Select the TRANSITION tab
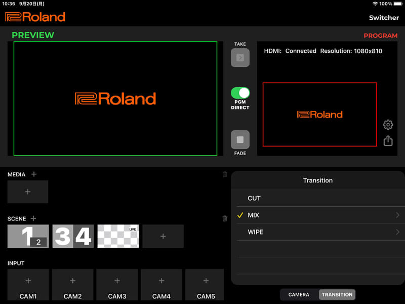405x304 pixels. pos(337,294)
